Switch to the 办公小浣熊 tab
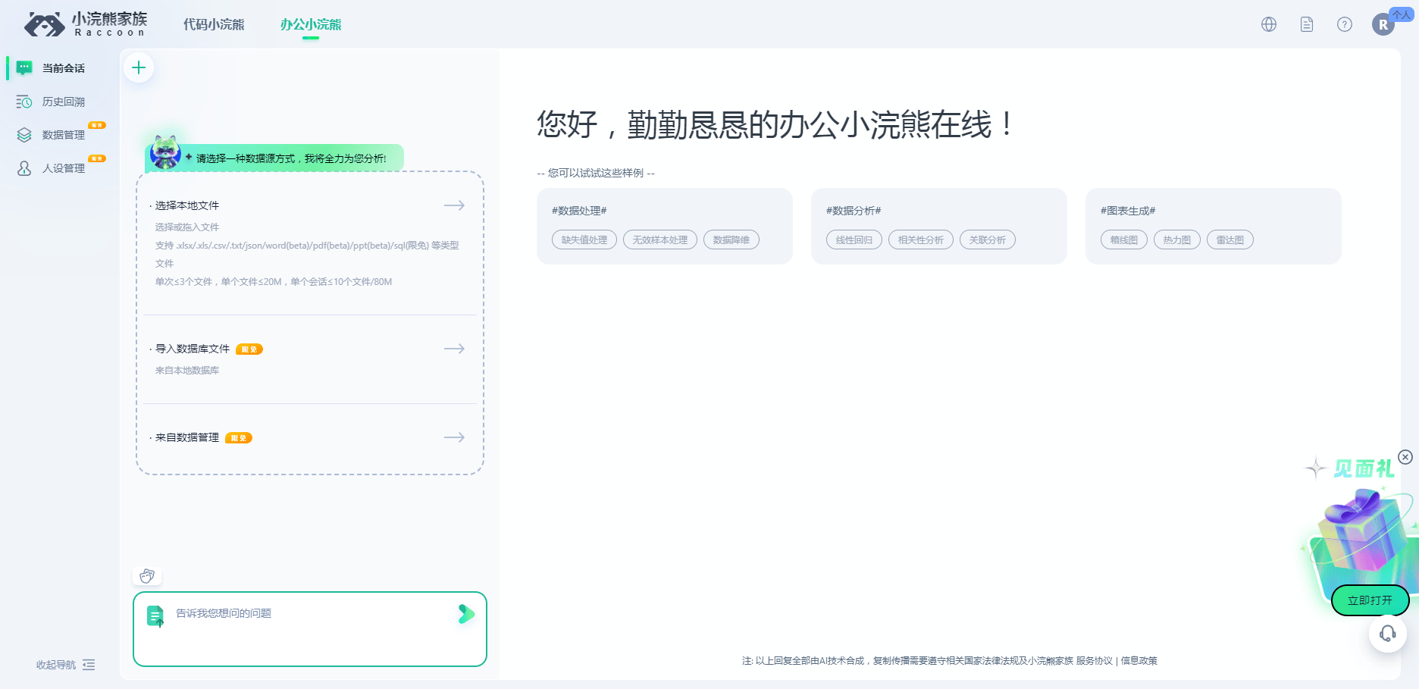 310,24
